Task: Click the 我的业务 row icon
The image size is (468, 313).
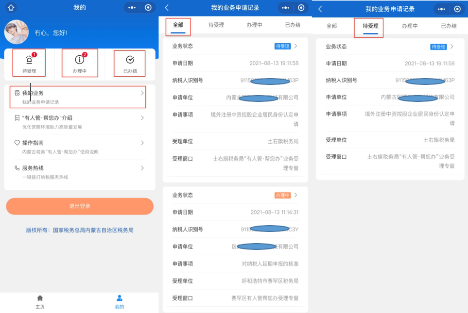Action: 17,93
